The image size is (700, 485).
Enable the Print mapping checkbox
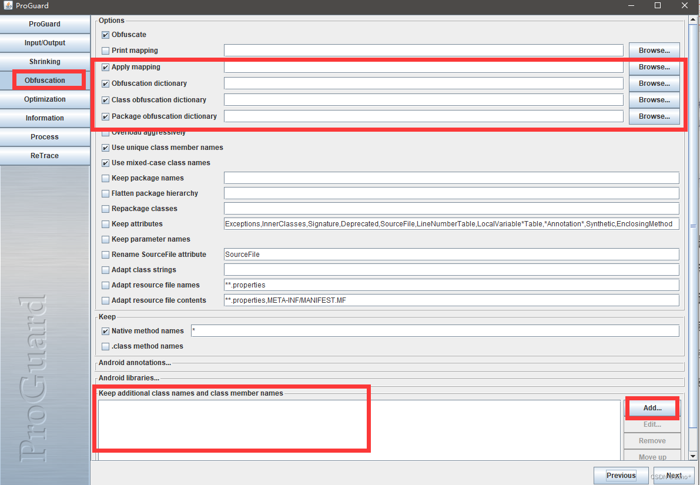click(105, 51)
